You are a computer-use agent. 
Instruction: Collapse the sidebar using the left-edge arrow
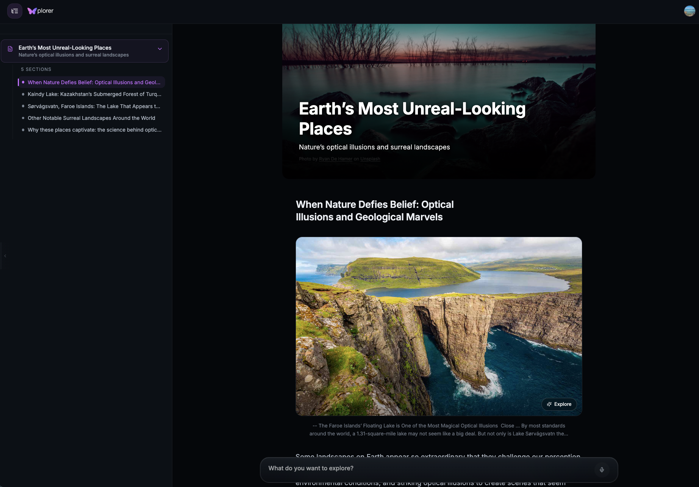coord(5,256)
